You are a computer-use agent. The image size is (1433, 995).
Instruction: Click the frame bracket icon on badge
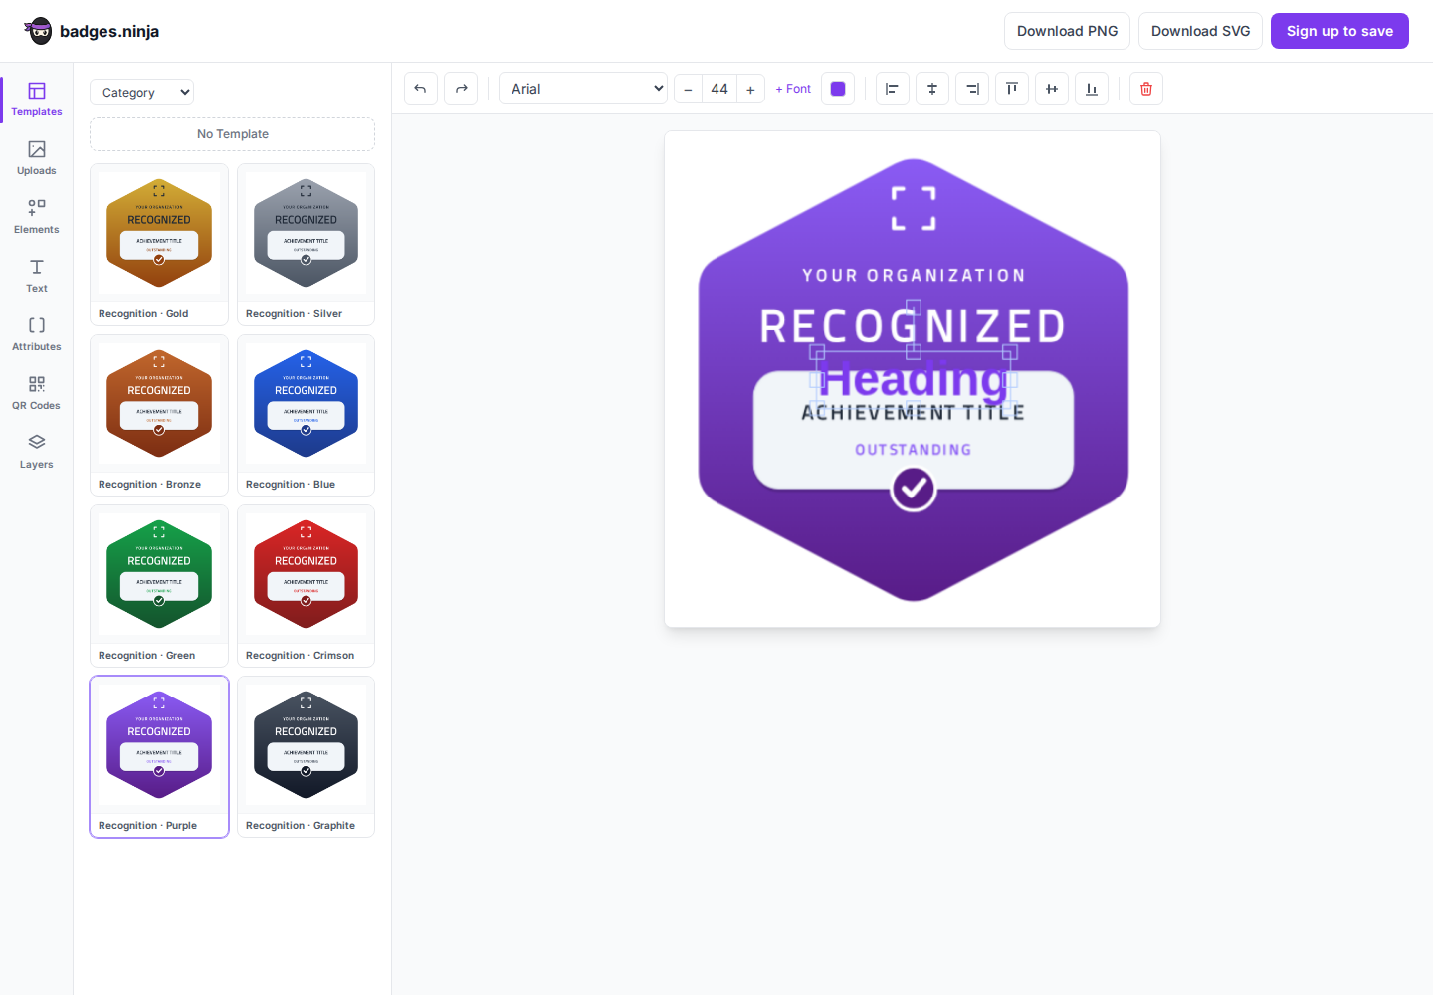[914, 208]
